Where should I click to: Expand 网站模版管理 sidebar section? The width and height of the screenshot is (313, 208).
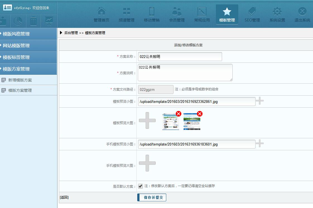click(x=28, y=45)
